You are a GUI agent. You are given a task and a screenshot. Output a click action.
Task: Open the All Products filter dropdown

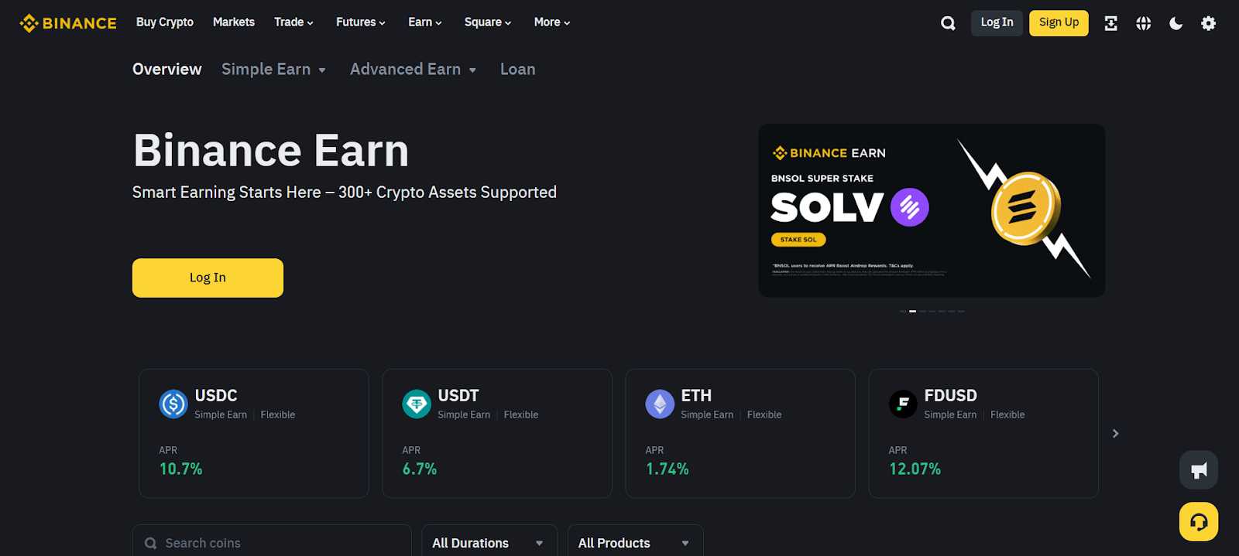tap(634, 543)
